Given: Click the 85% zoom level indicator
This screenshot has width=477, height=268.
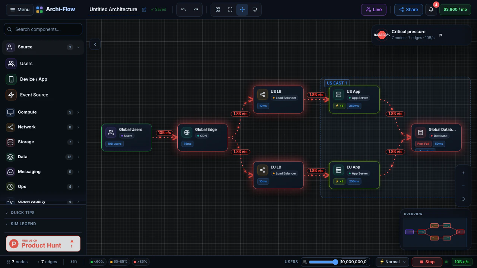Looking at the screenshot, I should tap(74, 262).
